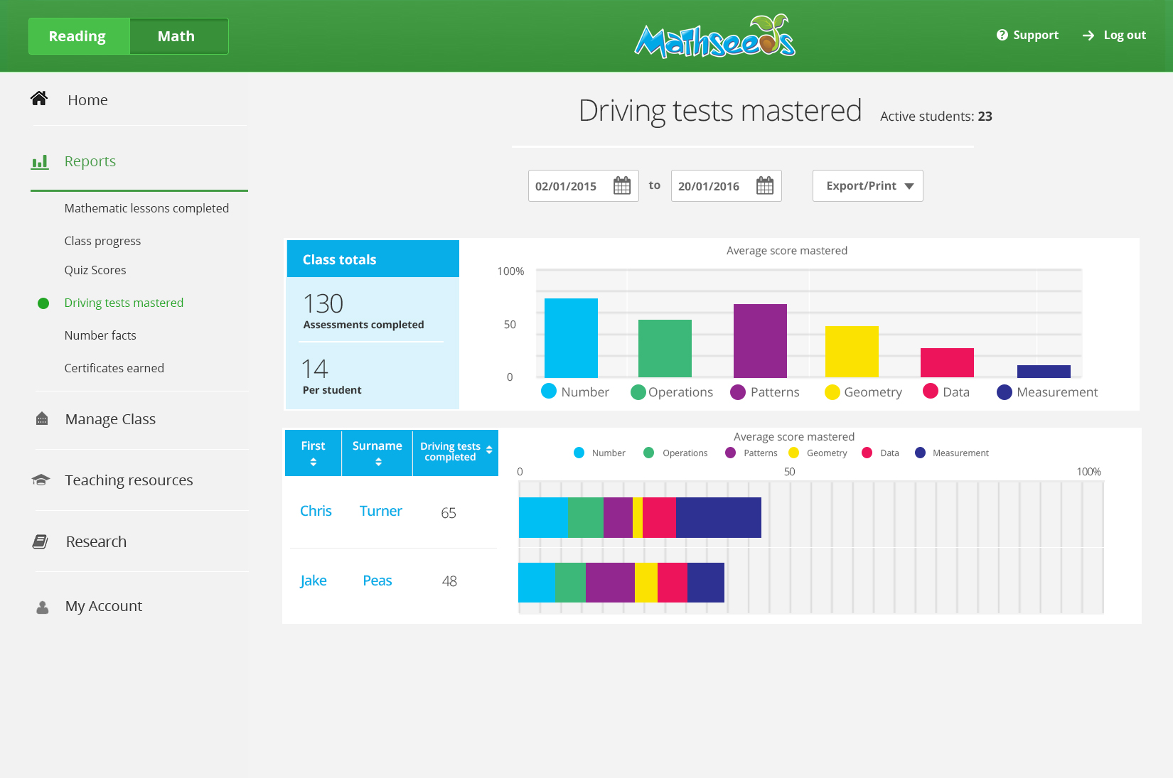Open the Manage Class school icon
The width and height of the screenshot is (1173, 778).
[x=41, y=418]
